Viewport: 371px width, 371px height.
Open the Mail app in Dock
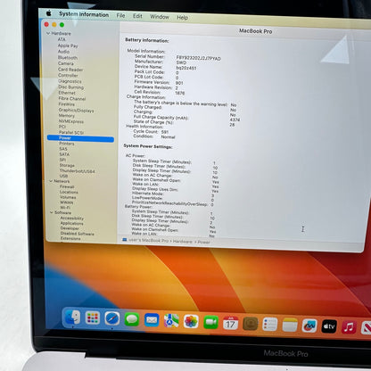[x=152, y=320]
